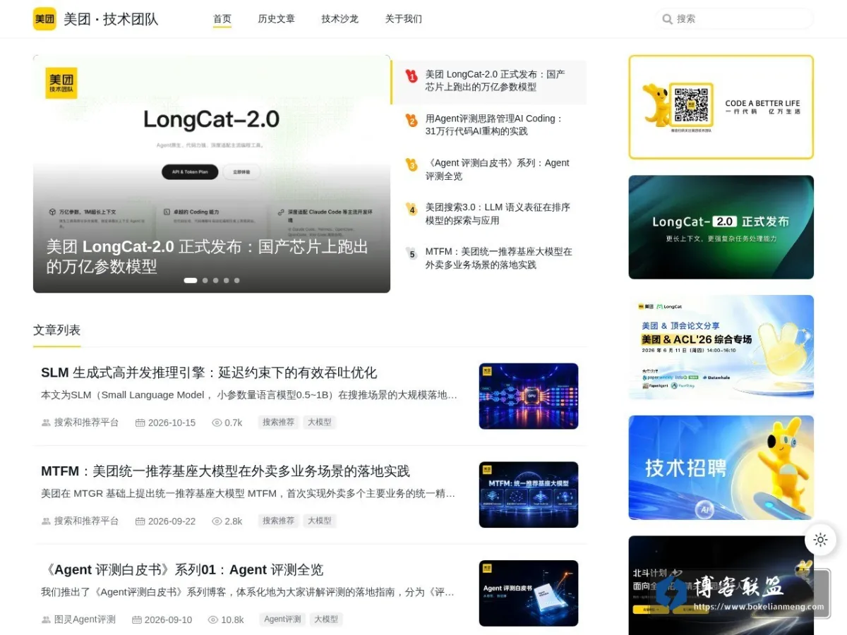Toggle the dark mode sun button

point(820,540)
